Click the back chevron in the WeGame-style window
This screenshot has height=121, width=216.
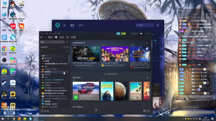(64, 25)
